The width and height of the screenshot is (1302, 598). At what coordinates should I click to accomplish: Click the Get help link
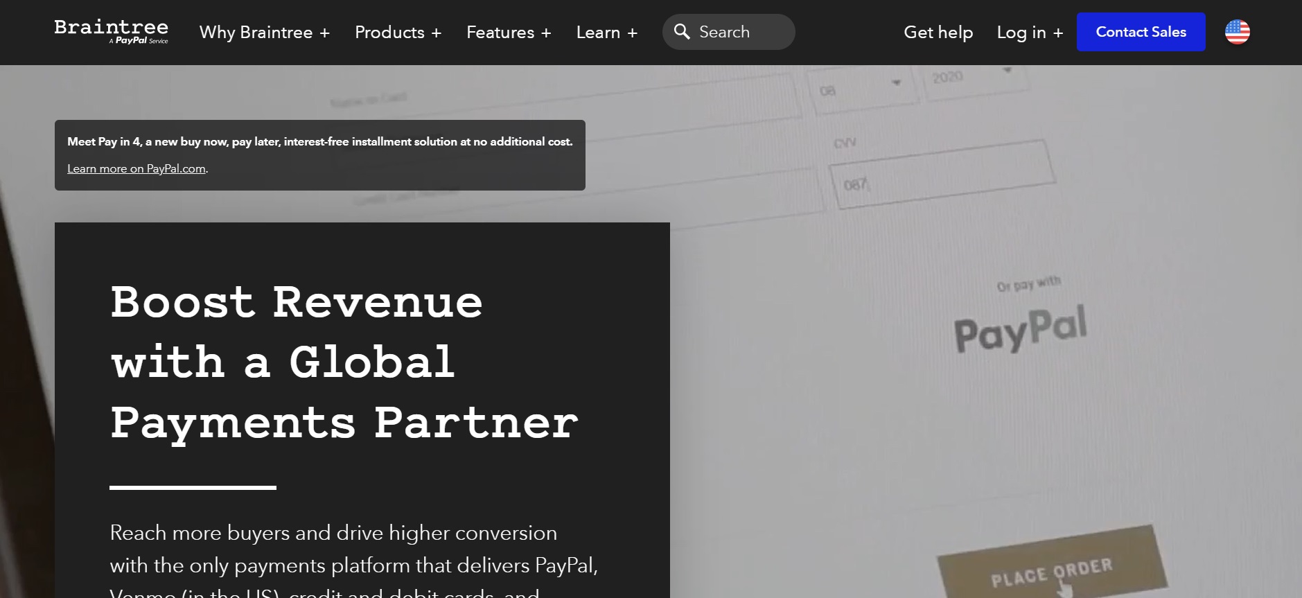click(x=938, y=33)
